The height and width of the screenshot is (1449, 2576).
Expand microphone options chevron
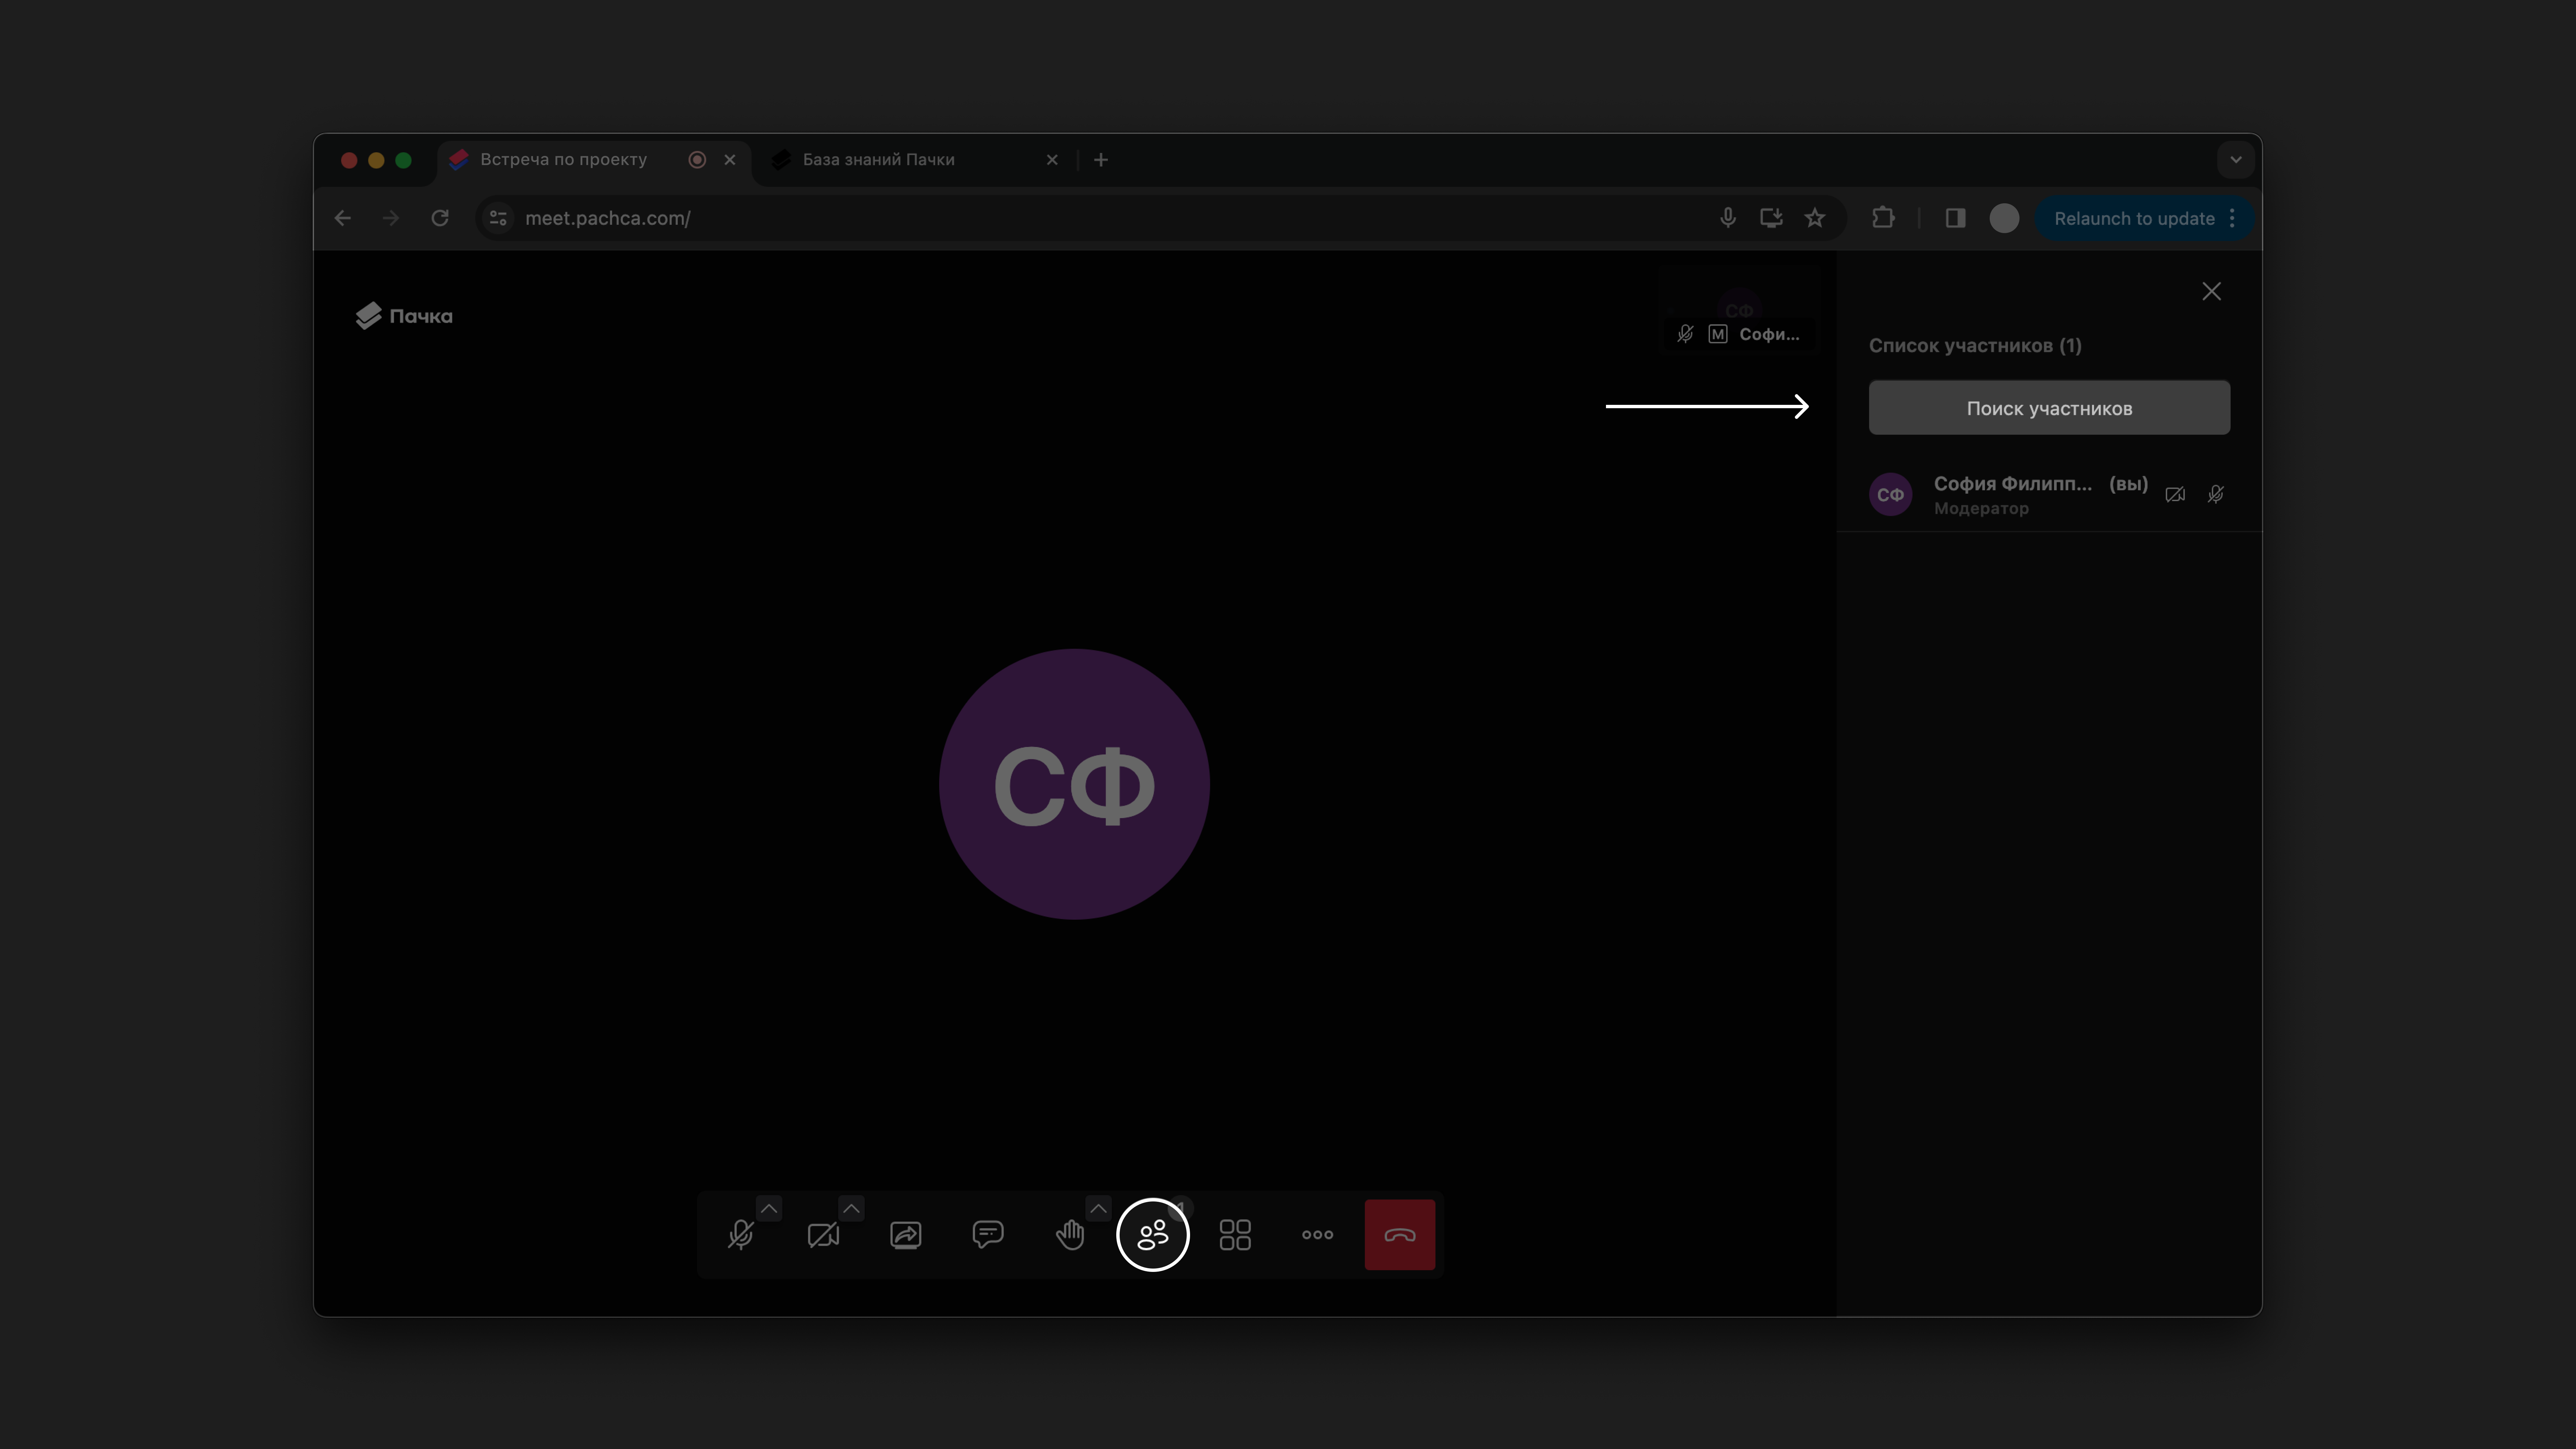[769, 1208]
